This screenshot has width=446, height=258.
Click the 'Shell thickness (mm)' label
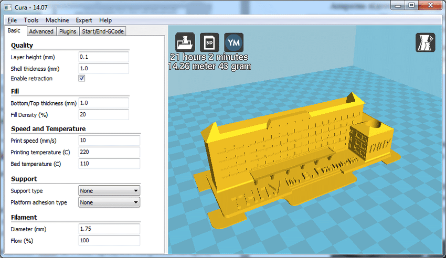click(x=35, y=69)
